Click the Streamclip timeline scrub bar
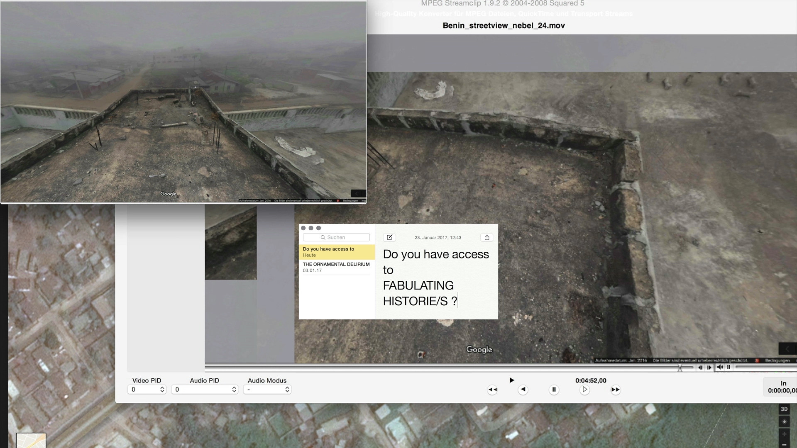Viewport: 797px width, 448px height. point(415,367)
